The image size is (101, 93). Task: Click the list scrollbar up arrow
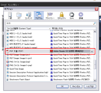click(x=95, y=31)
